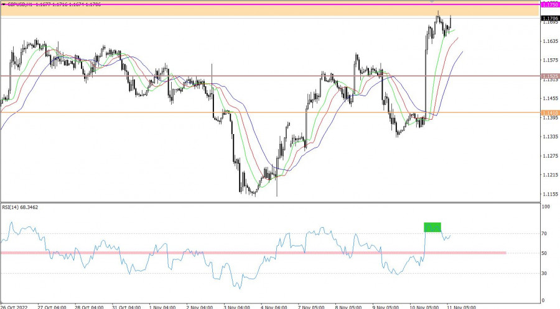Click the triangle icon before GBPUSD,H1
560x309 pixels.
tap(4, 3)
